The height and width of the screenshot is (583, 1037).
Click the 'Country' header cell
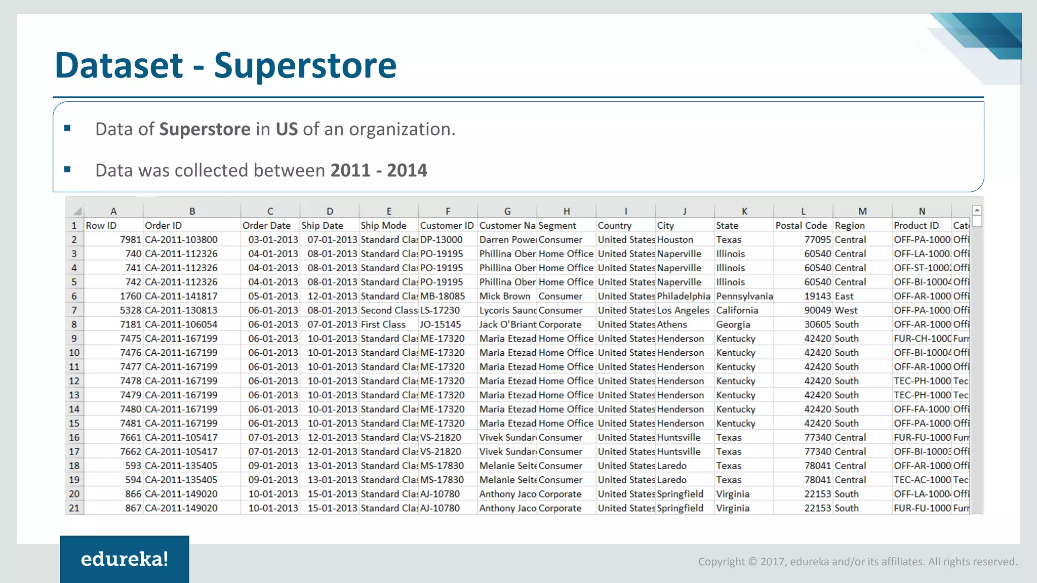[x=626, y=226]
